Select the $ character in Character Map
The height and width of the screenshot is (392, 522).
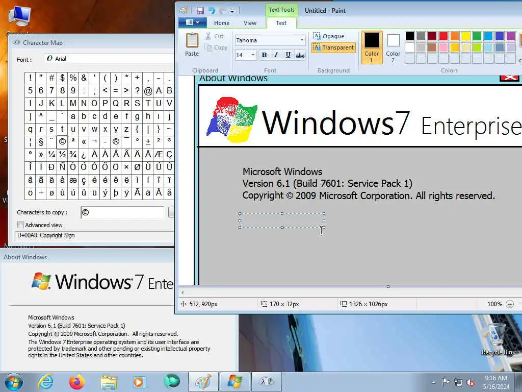point(62,78)
